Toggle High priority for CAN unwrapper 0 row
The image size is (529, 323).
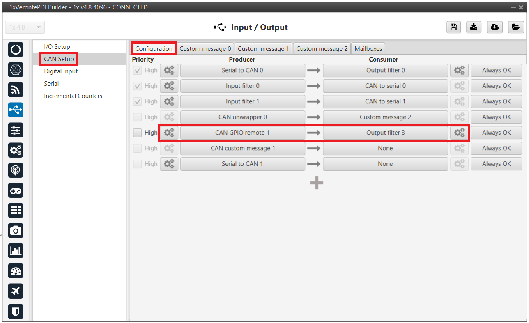point(138,117)
